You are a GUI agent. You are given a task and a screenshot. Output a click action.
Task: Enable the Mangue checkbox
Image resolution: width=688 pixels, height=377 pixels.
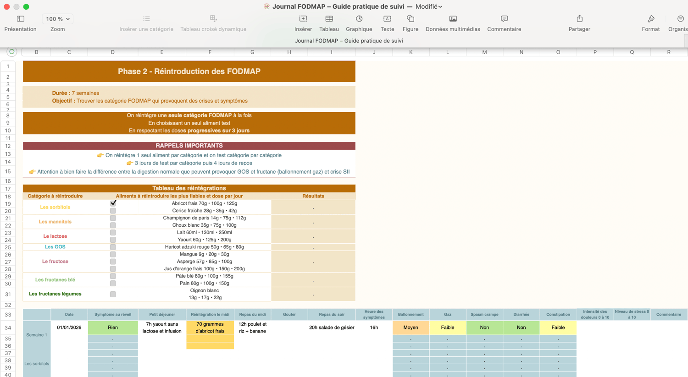(113, 254)
